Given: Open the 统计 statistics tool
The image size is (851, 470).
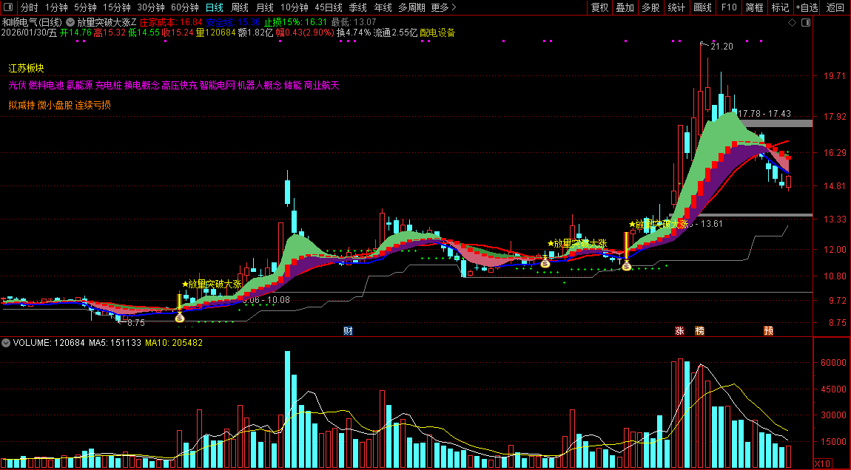Looking at the screenshot, I should (676, 7).
